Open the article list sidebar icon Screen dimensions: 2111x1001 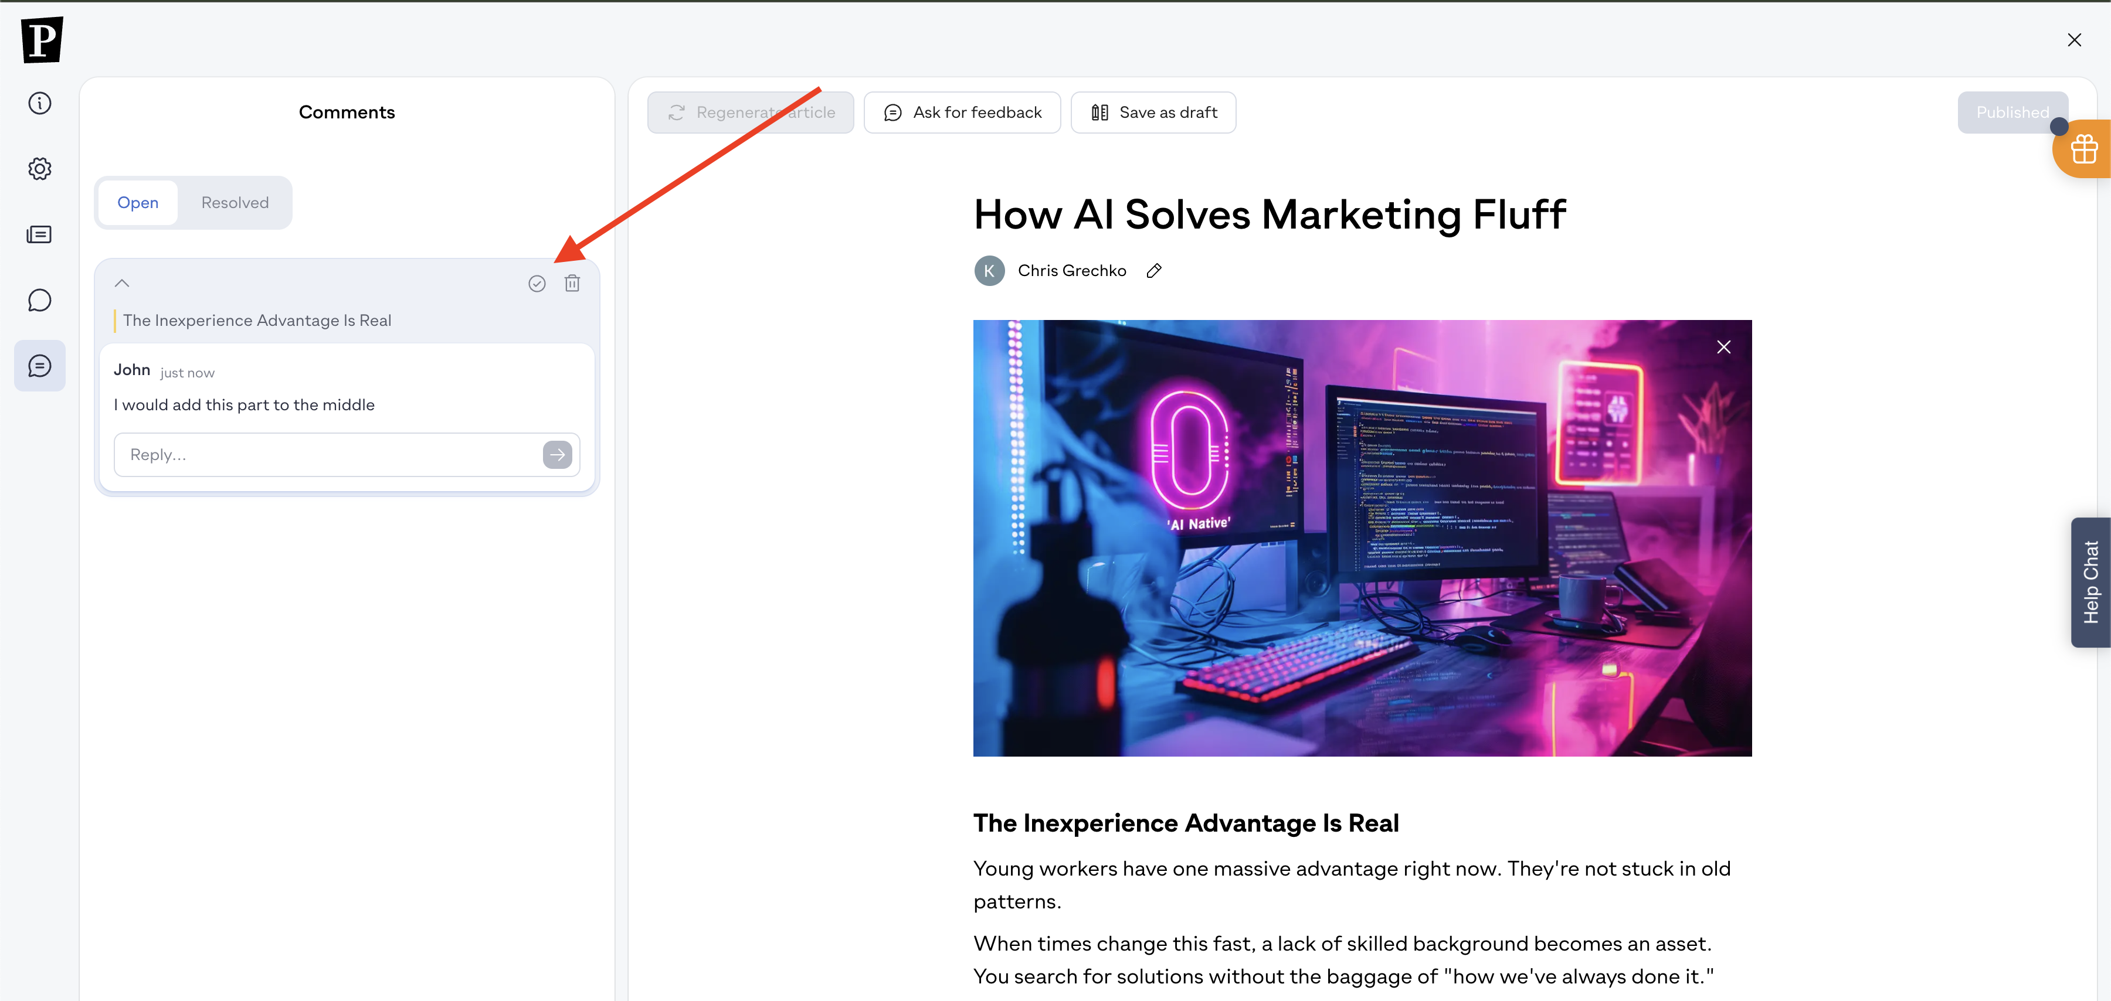point(39,235)
